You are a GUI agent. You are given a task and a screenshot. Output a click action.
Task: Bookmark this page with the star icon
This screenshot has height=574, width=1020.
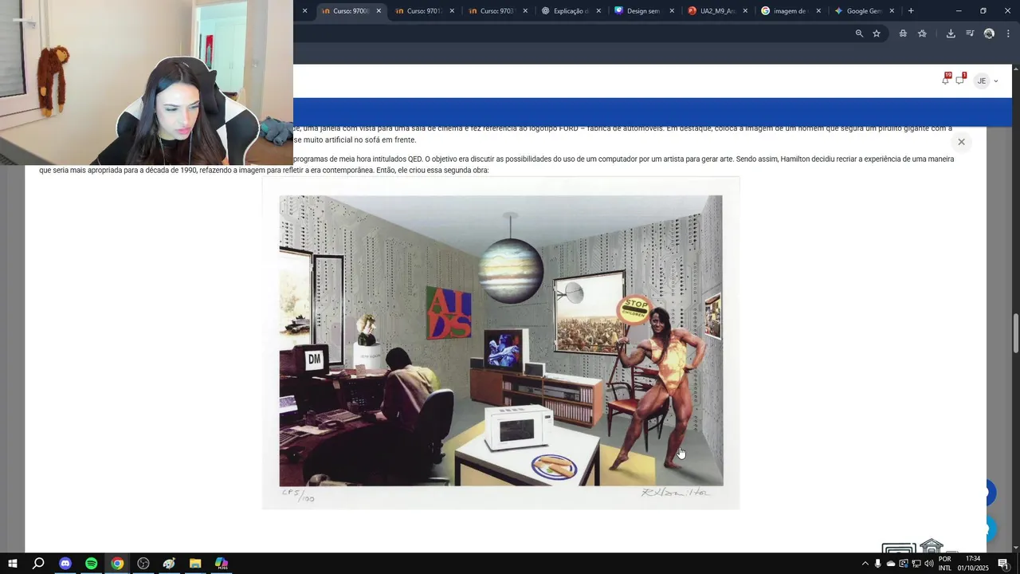pyautogui.click(x=877, y=33)
